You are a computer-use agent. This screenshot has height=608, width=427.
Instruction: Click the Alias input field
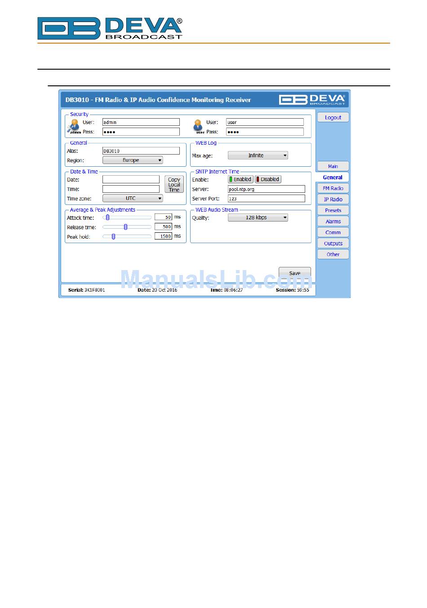(141, 151)
